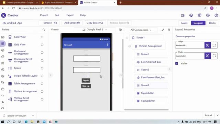Collapse the Screen1 tree node
The height and width of the screenshot is (124, 220).
coord(127,38)
